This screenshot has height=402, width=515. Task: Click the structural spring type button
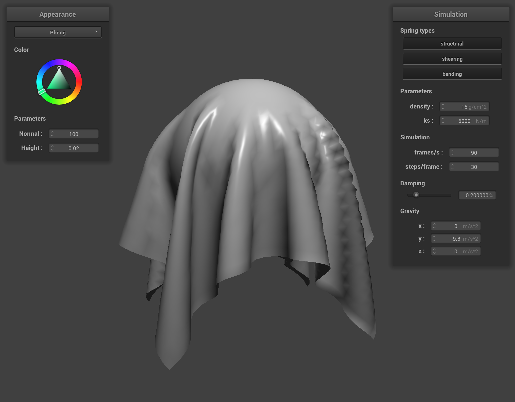(452, 43)
